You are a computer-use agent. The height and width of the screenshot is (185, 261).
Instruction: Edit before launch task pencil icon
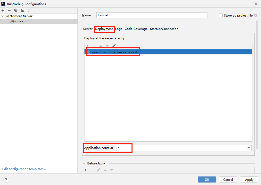[99, 170]
